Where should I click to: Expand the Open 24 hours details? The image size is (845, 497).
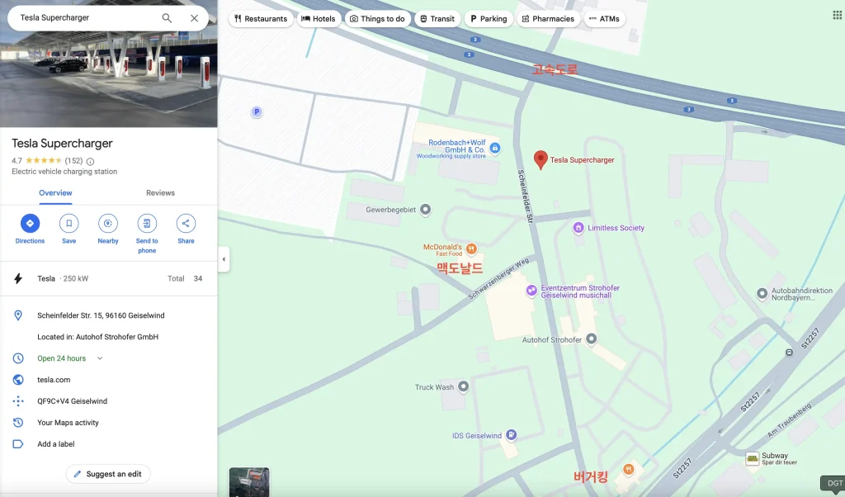coord(100,358)
